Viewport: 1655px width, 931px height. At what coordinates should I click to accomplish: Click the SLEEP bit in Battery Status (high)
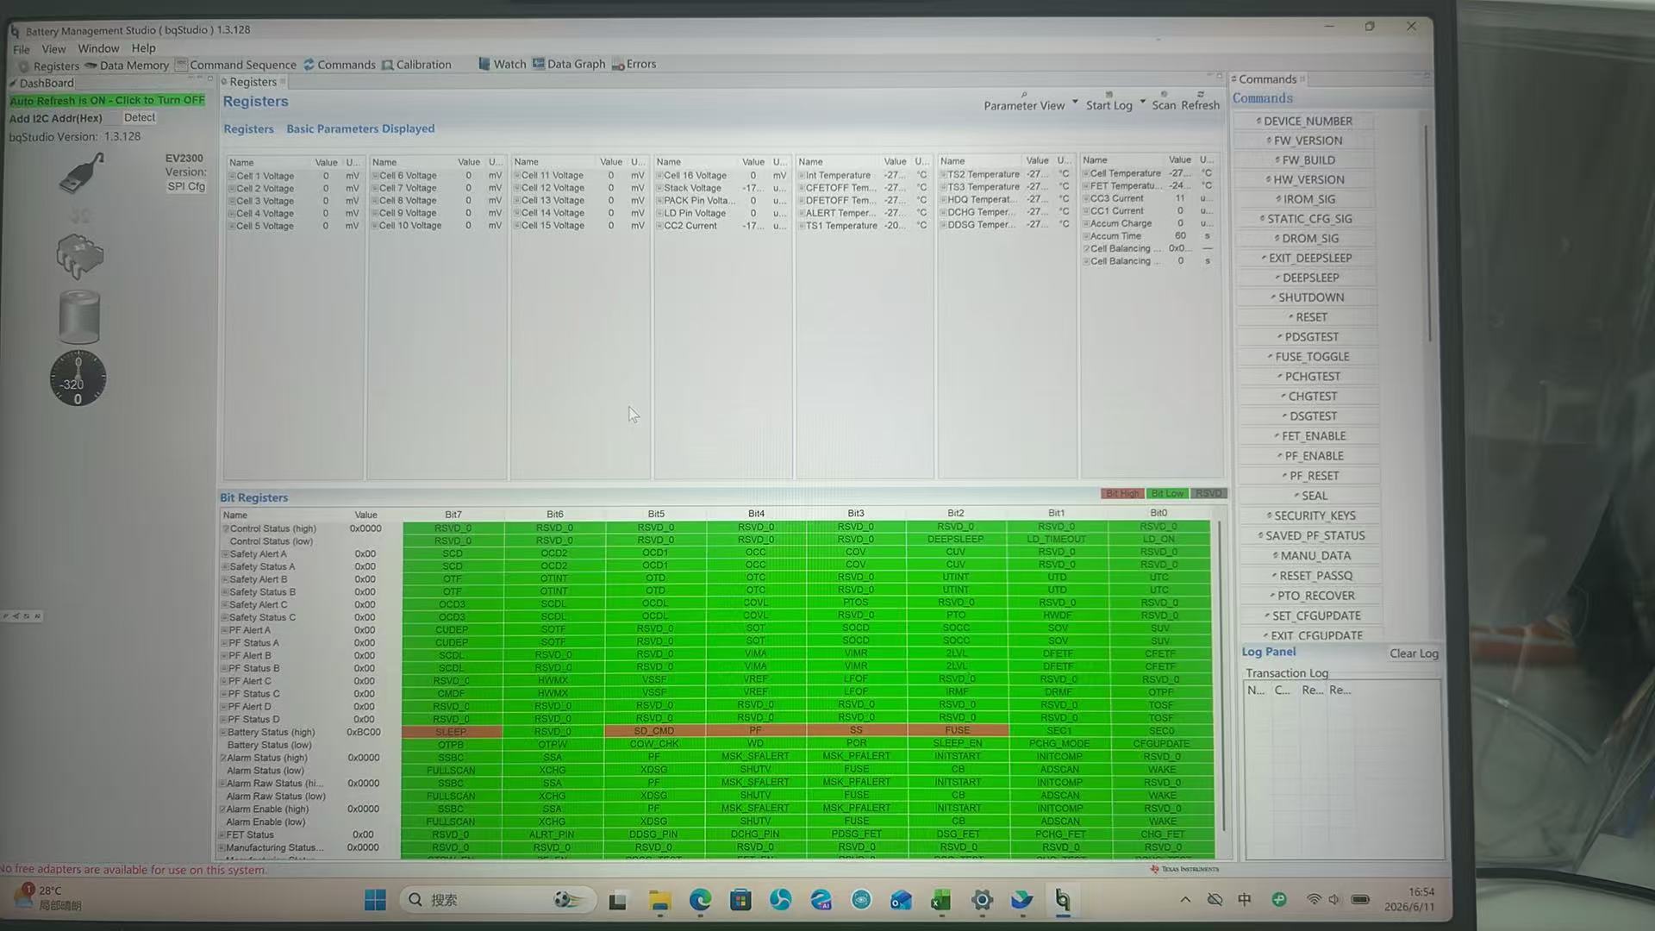tap(452, 732)
